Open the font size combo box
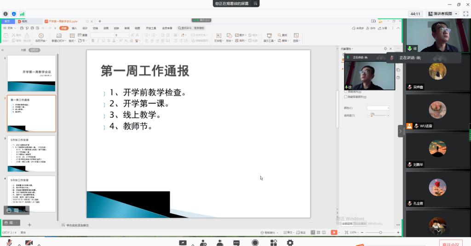 (x=121, y=35)
